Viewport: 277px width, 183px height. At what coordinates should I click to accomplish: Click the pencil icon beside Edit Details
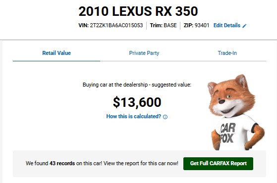click(x=244, y=26)
